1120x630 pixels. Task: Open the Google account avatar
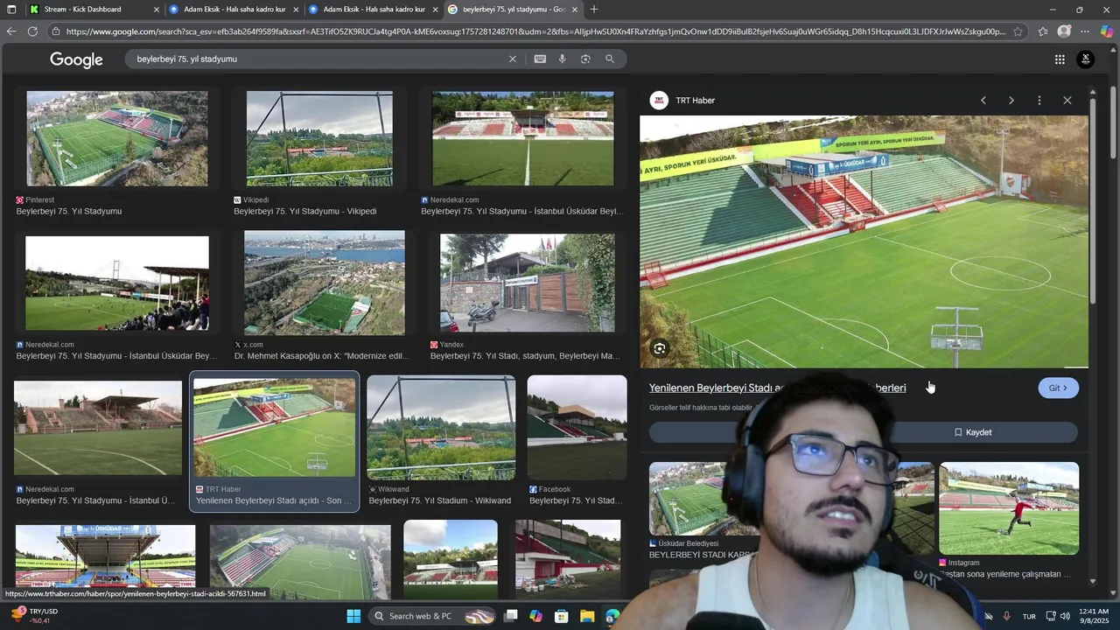(1086, 59)
